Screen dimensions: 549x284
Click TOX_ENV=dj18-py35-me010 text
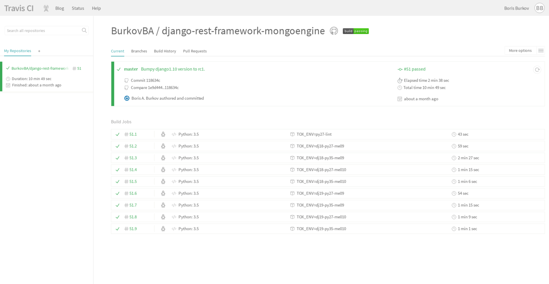tap(322, 182)
